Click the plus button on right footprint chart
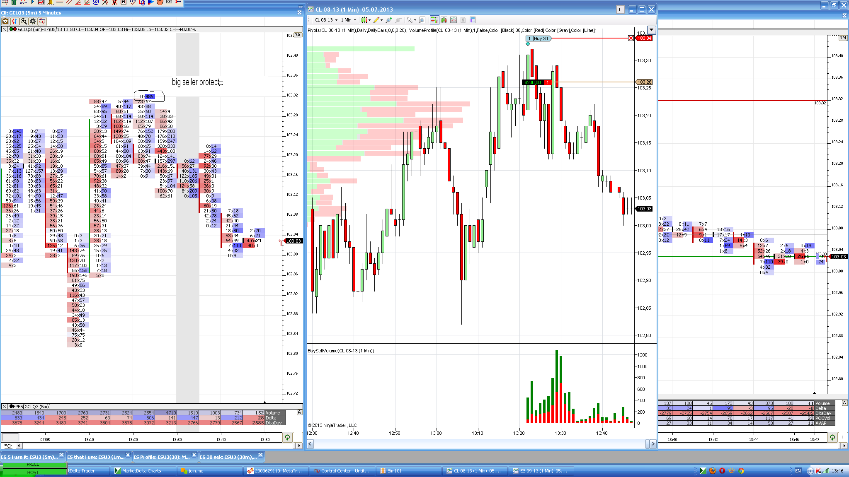 click(842, 437)
